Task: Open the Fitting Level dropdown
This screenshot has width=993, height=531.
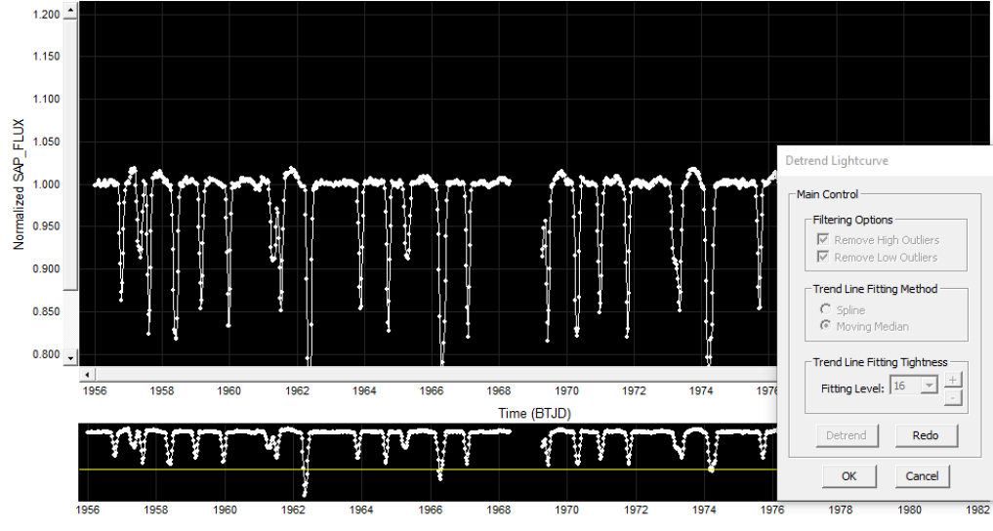Action: 929,385
